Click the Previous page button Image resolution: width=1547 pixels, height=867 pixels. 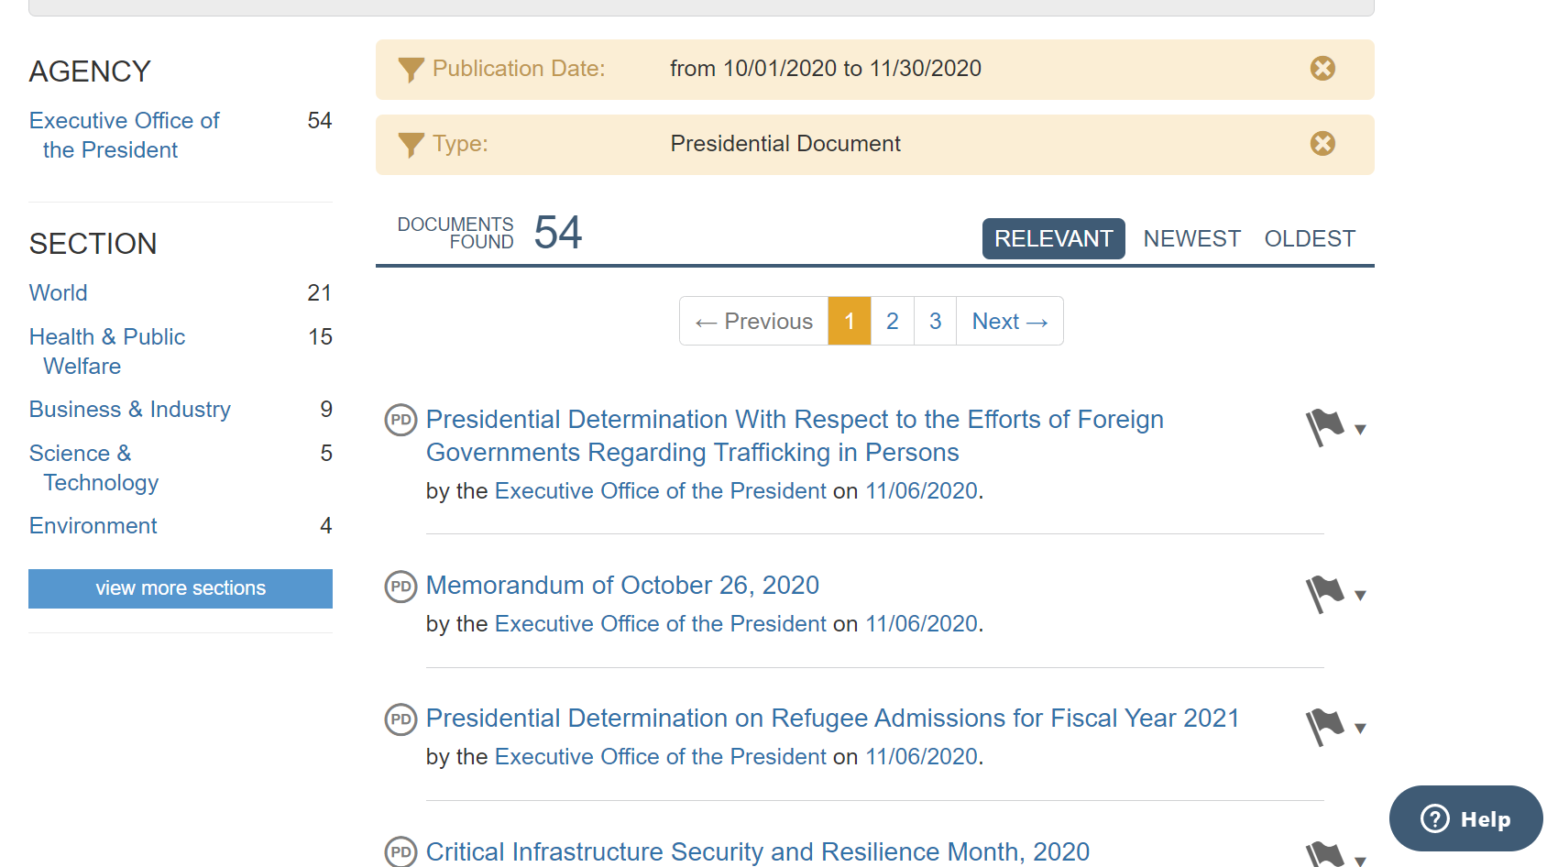point(753,321)
